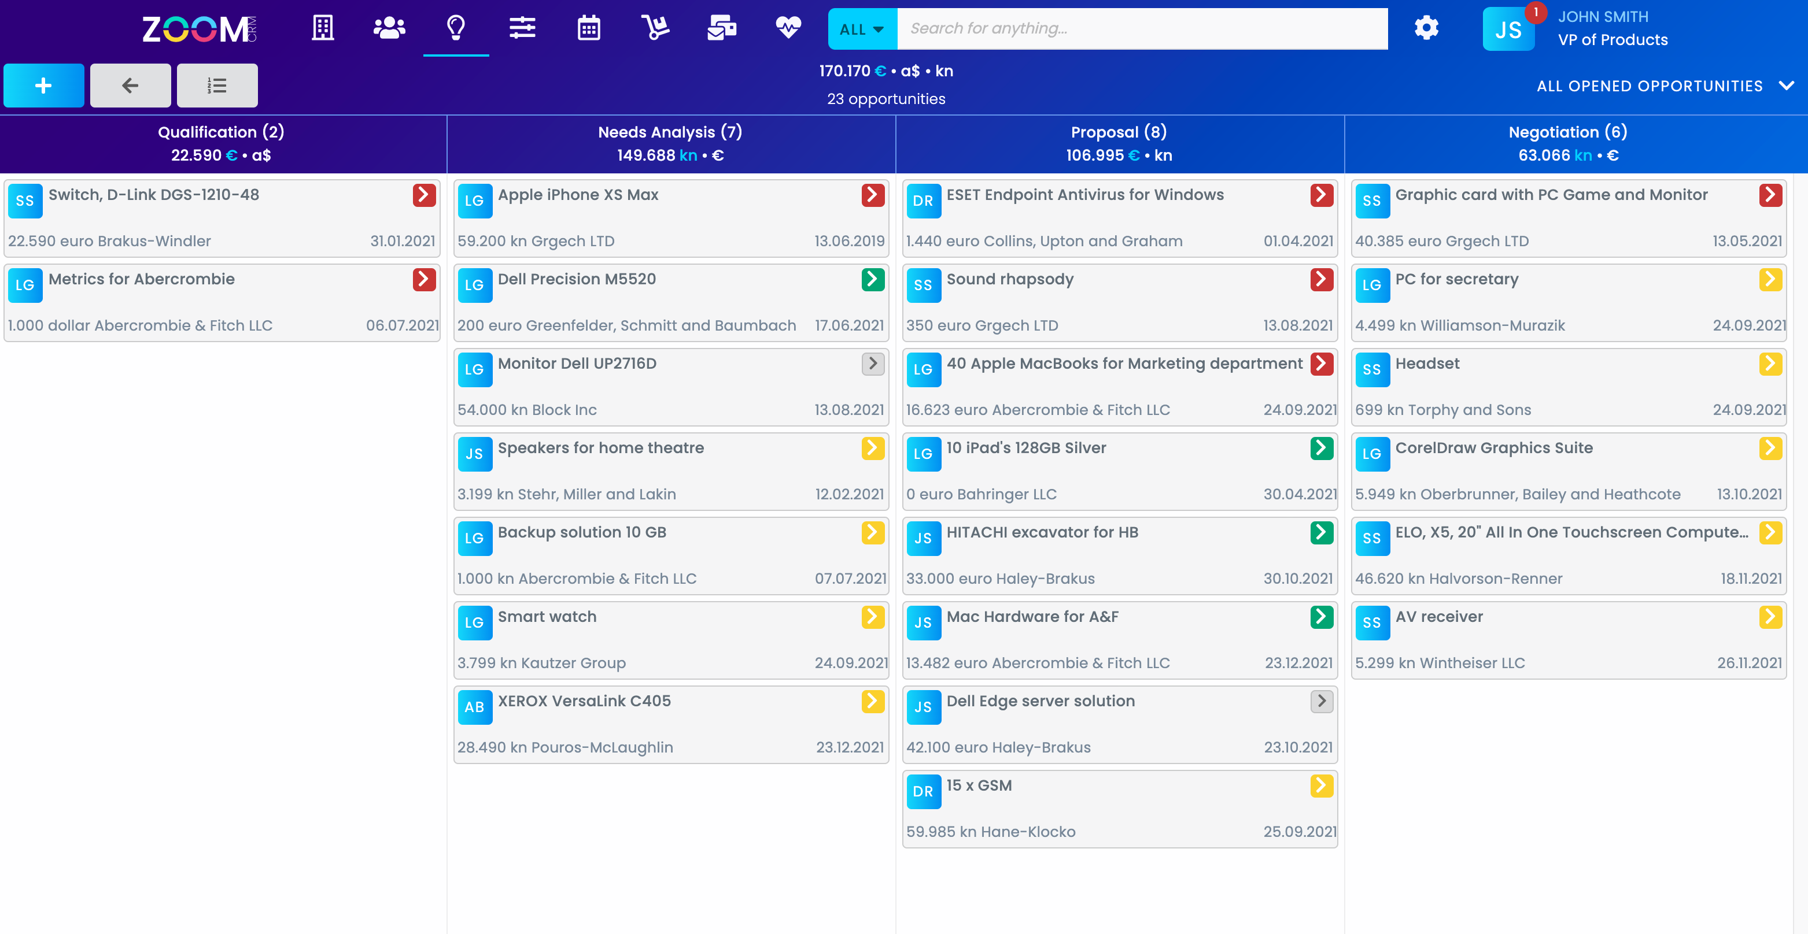Click green arrow on Dell Precision M5520

click(872, 279)
